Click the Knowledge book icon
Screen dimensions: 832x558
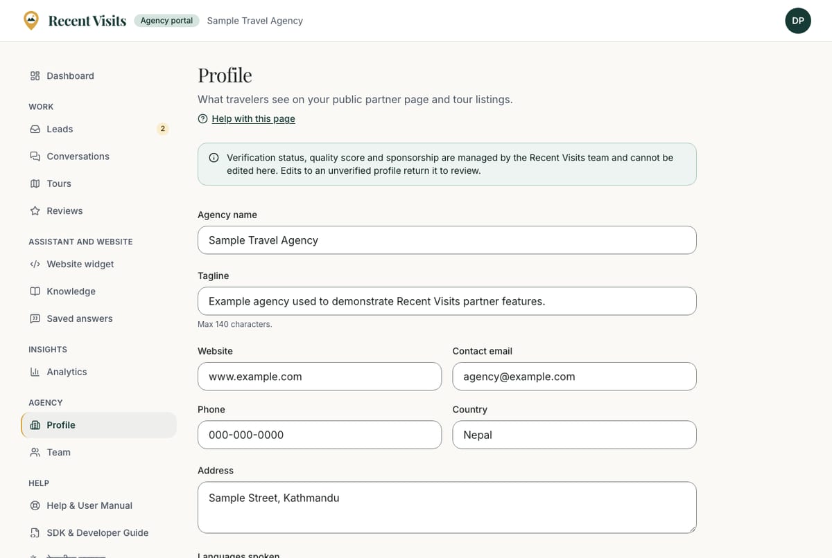pyautogui.click(x=35, y=291)
